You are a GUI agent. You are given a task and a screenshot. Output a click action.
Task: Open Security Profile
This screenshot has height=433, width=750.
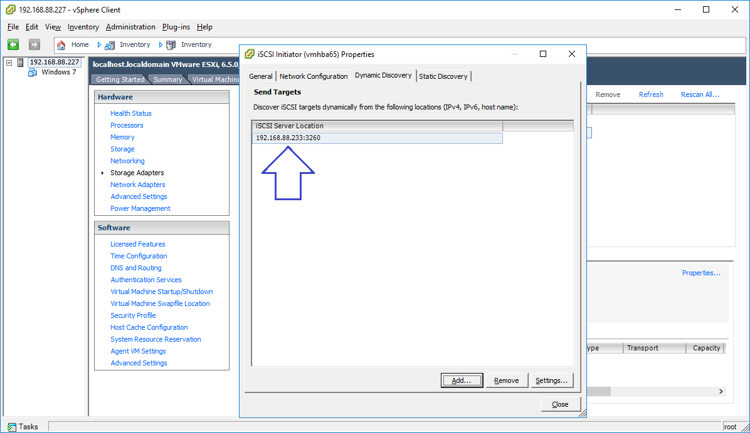pyautogui.click(x=133, y=315)
